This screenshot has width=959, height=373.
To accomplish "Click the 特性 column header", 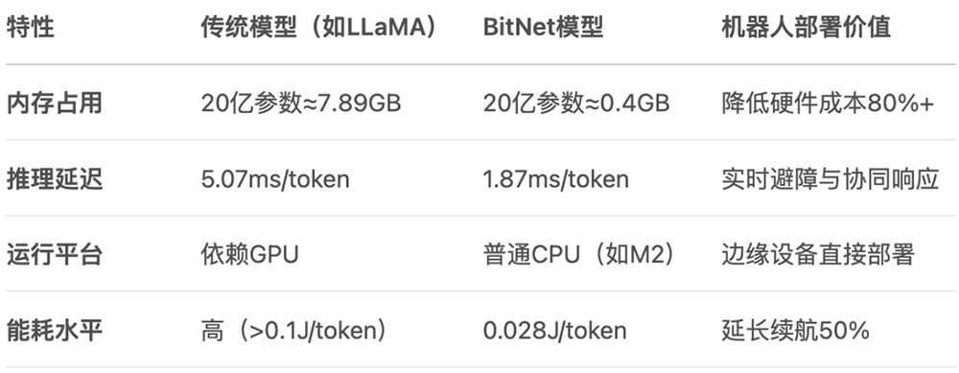I will 30,28.
